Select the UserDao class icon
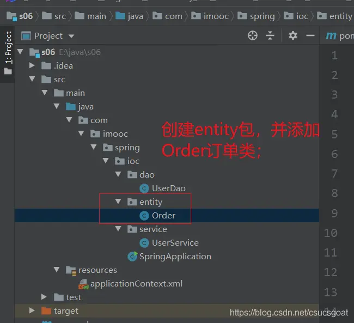 [x=144, y=188]
